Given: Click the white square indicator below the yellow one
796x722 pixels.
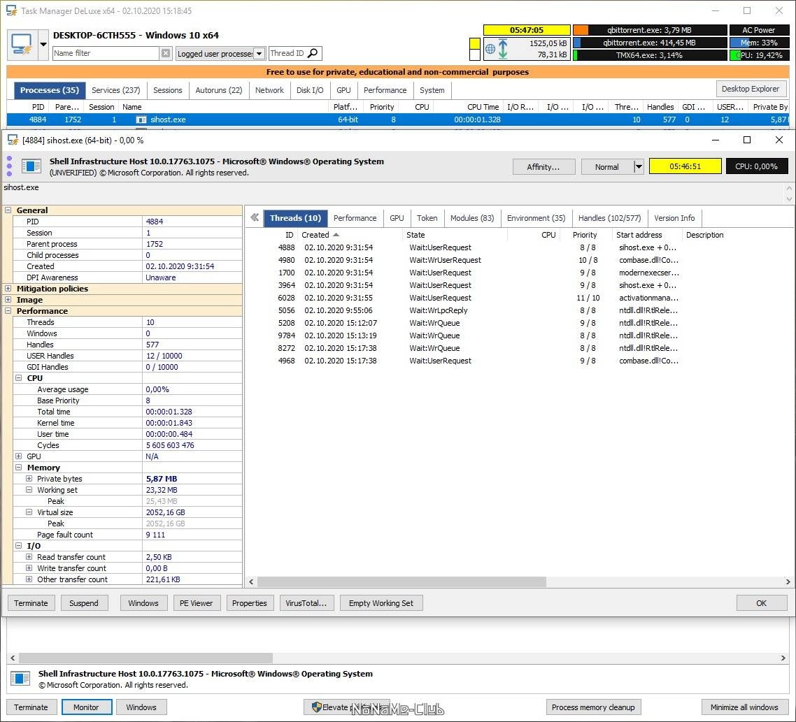Looking at the screenshot, I should (x=475, y=55).
